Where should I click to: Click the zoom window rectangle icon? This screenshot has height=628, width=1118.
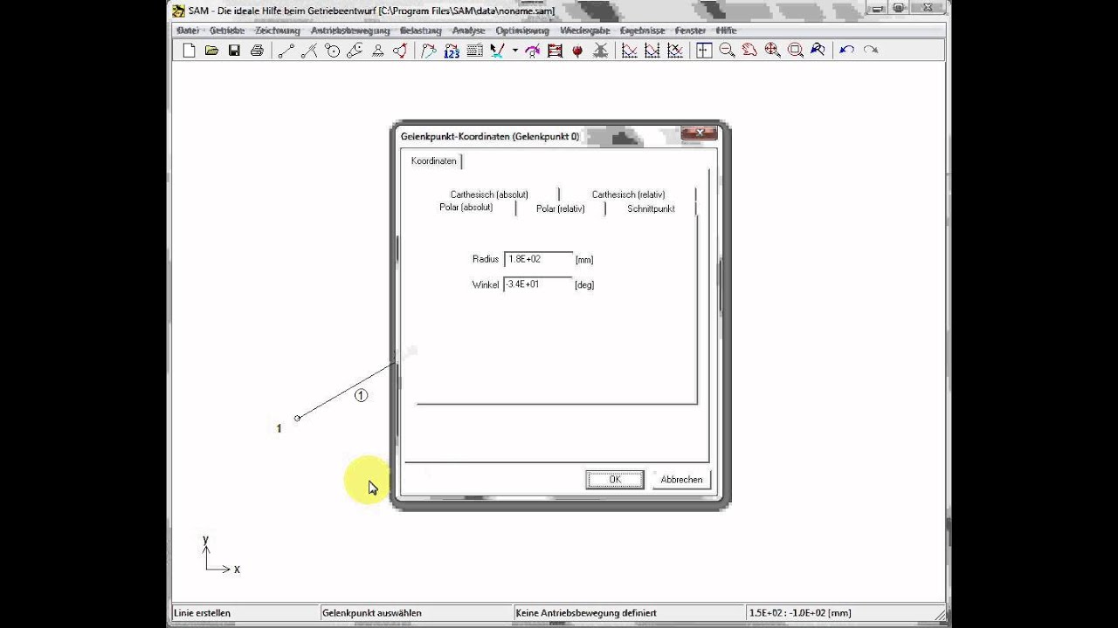[795, 51]
